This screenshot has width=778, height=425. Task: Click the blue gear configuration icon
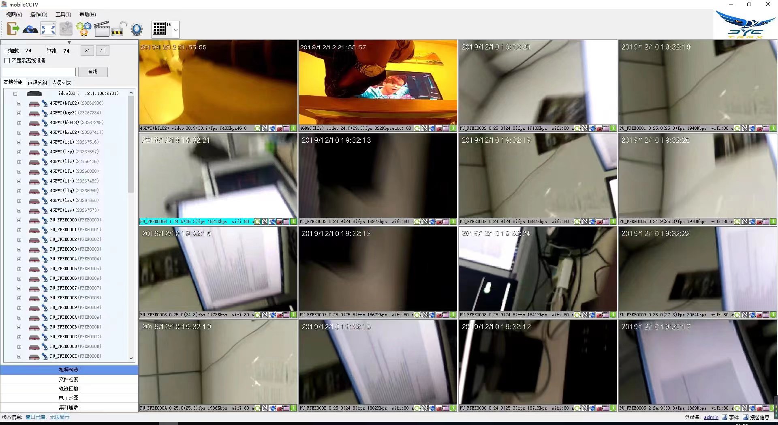tap(137, 29)
